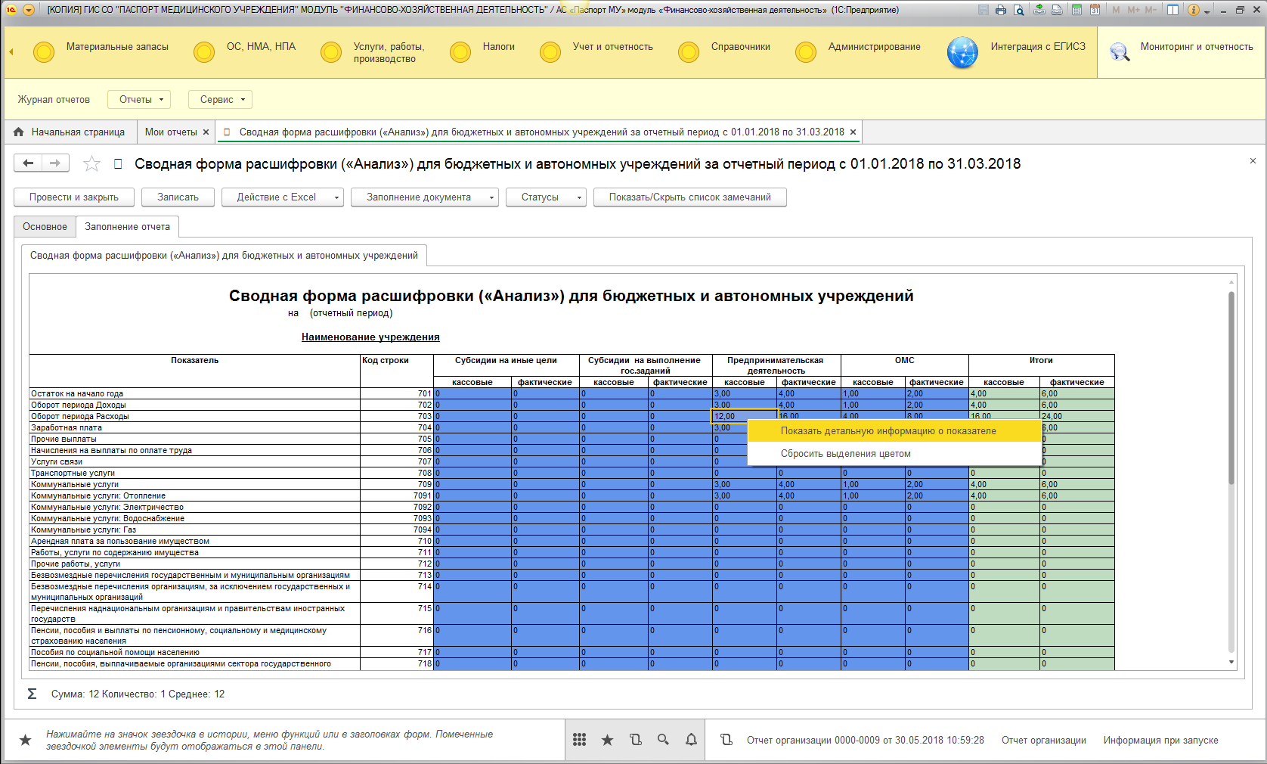Viewport: 1267px width, 764px height.
Task: Open the functions menu grid icon
Action: click(x=579, y=740)
